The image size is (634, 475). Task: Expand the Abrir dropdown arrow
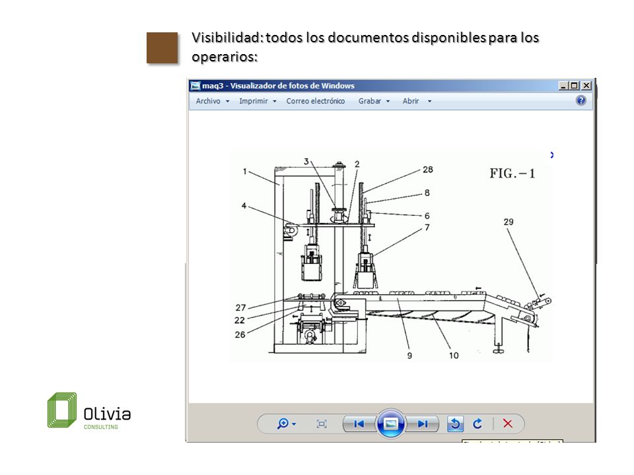point(429,102)
